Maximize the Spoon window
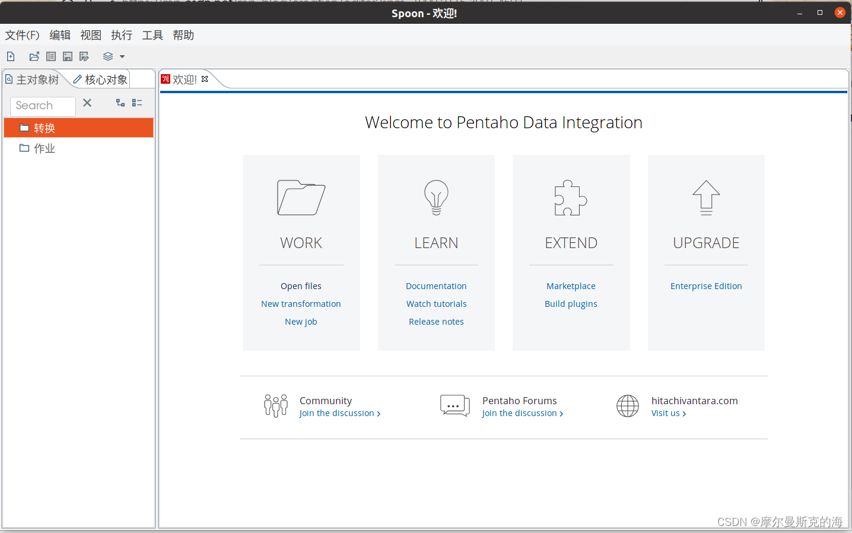 [820, 12]
